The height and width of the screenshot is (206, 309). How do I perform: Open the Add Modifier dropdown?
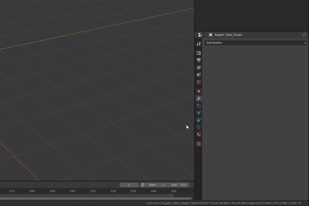pyautogui.click(x=255, y=43)
